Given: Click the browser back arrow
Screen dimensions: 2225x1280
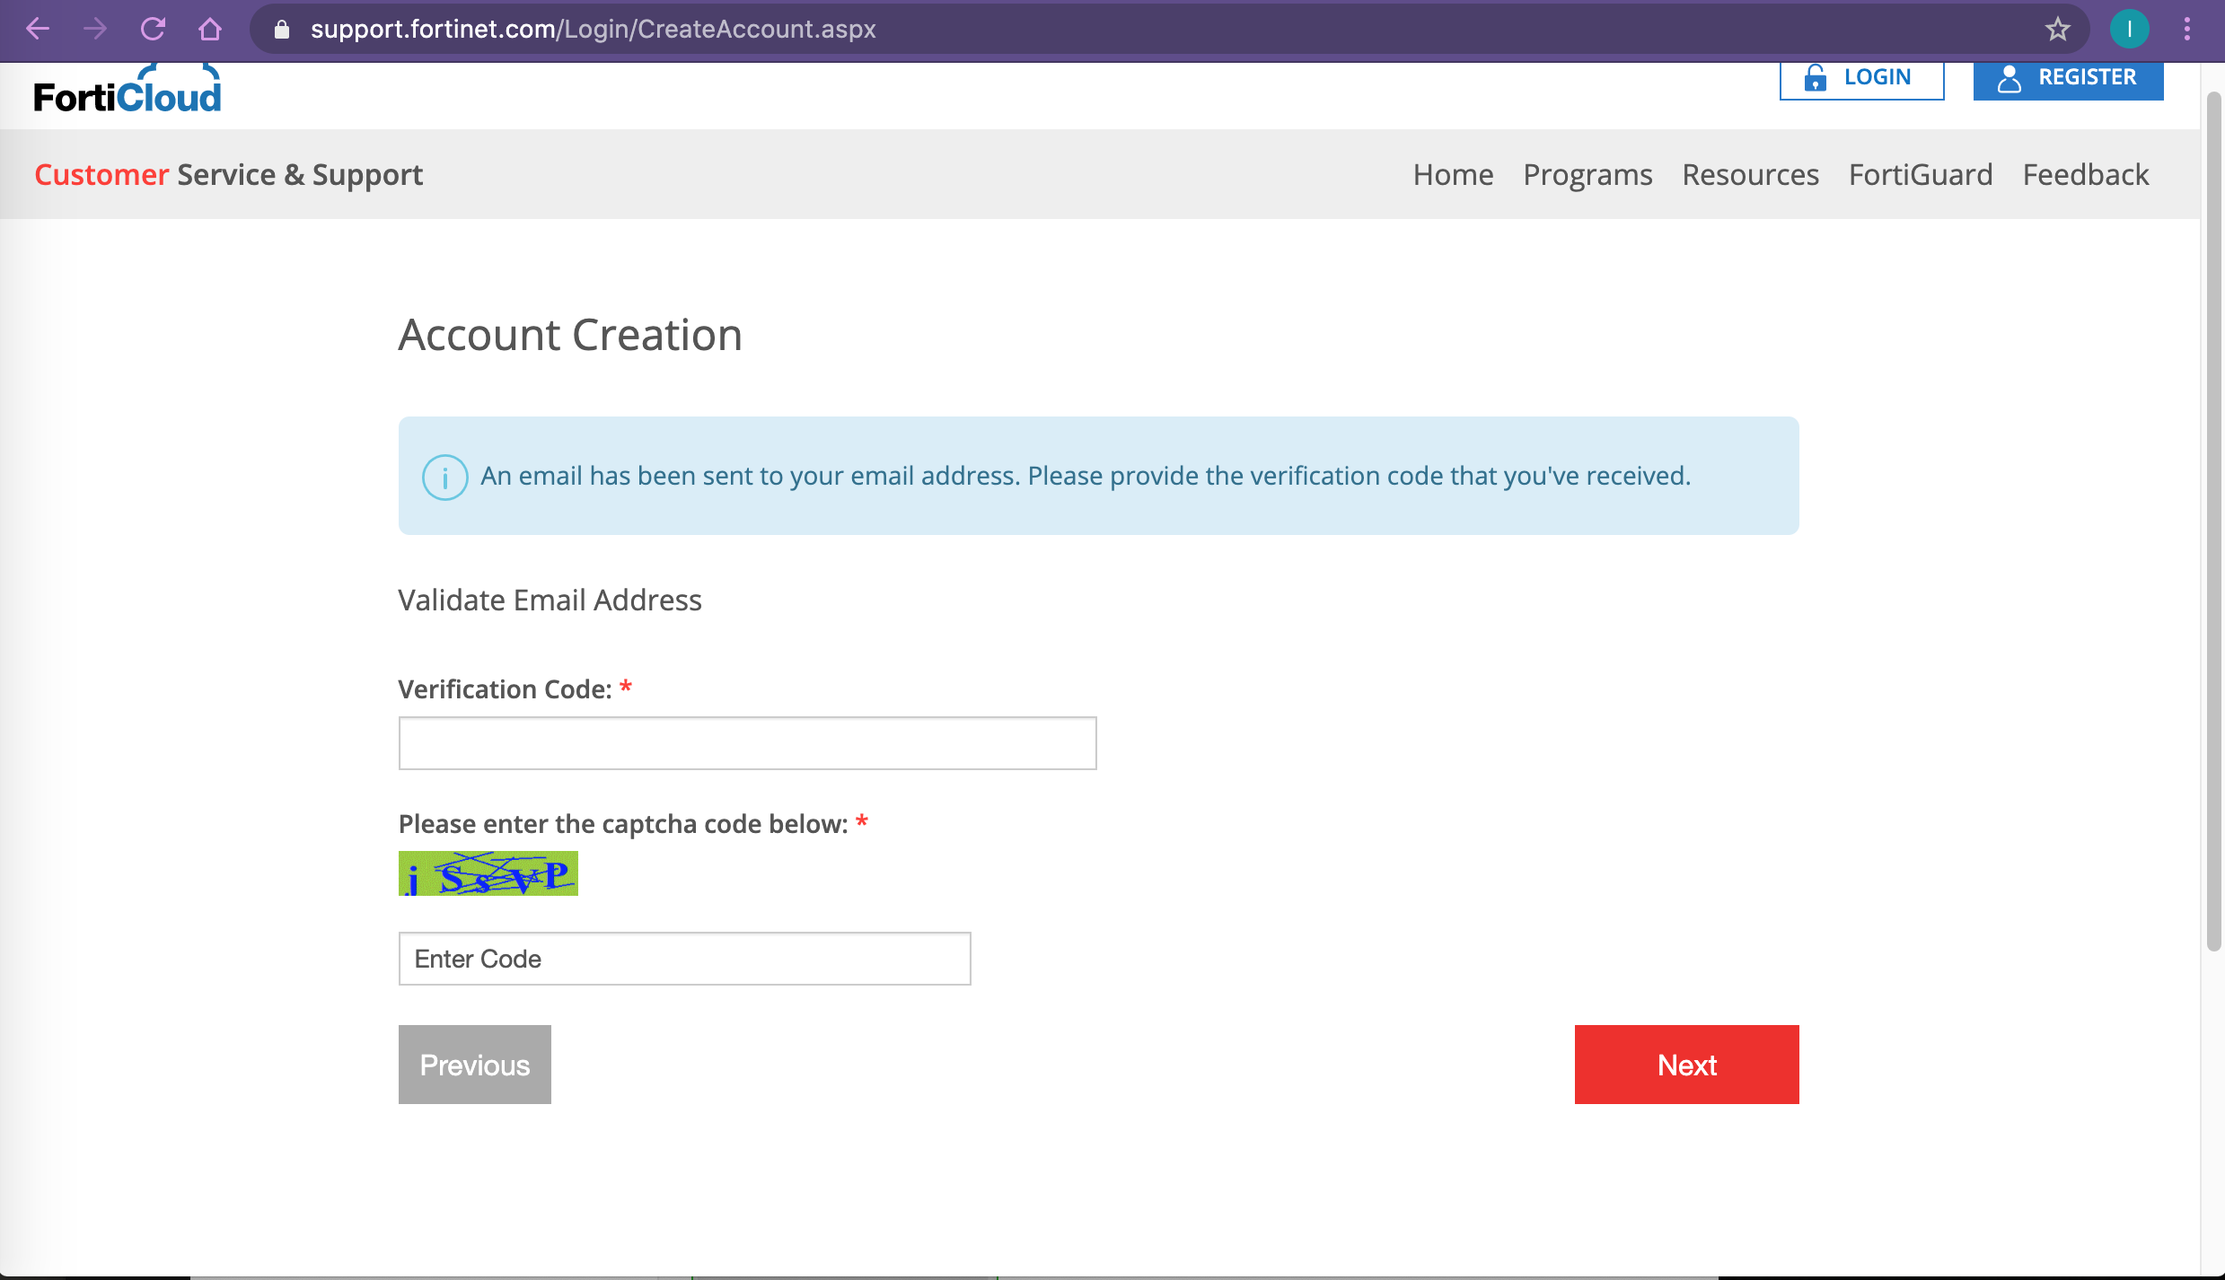Looking at the screenshot, I should (38, 29).
